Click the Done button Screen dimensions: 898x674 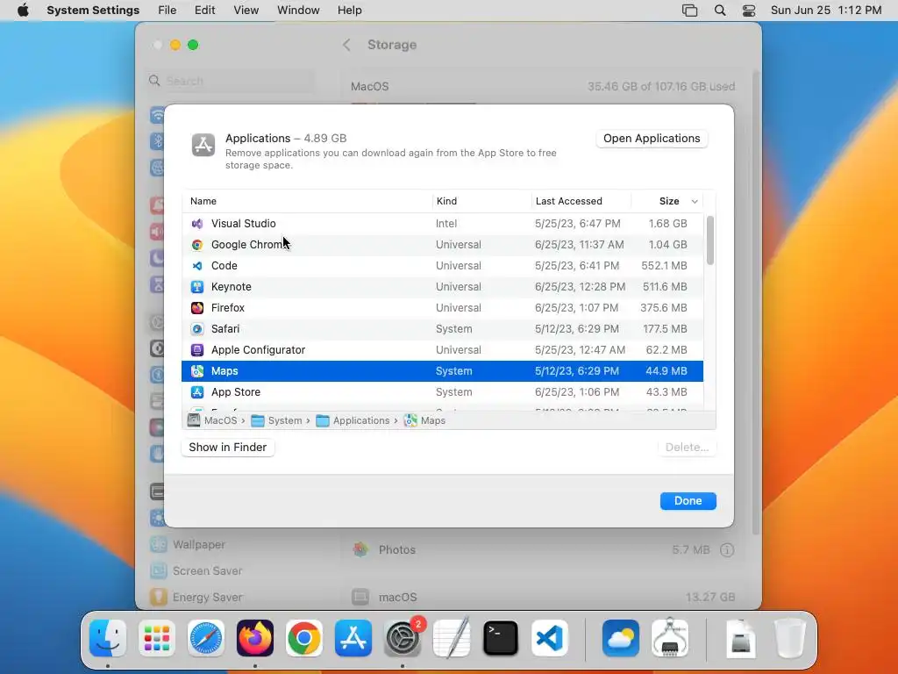tap(688, 501)
